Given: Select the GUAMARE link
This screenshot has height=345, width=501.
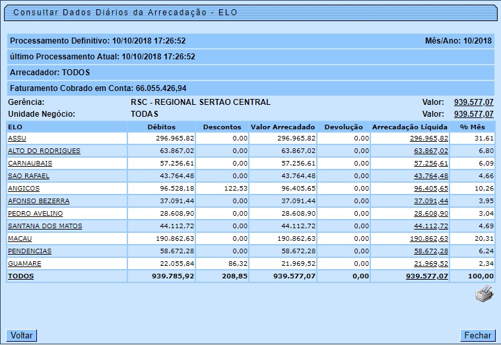Looking at the screenshot, I should click(x=24, y=264).
